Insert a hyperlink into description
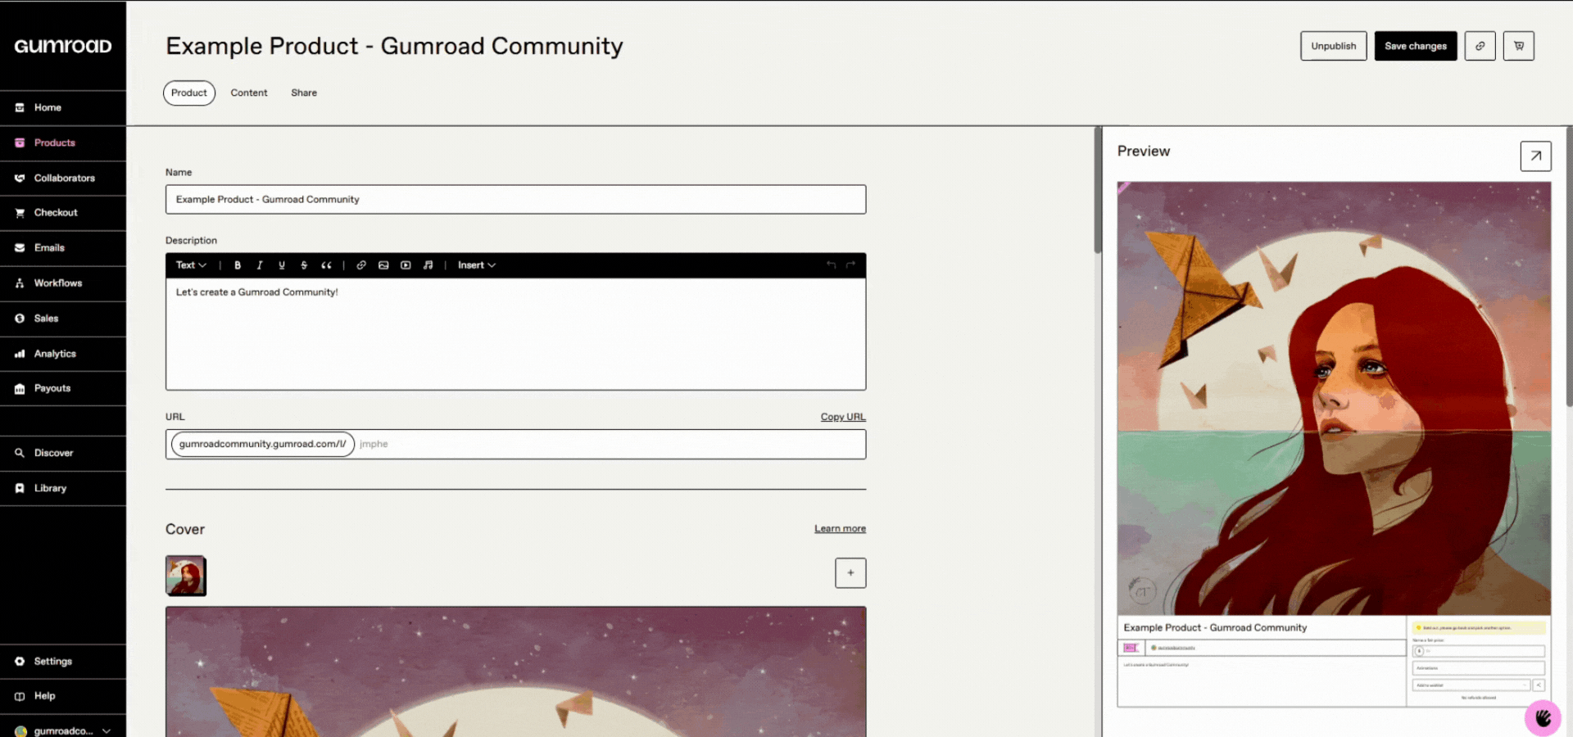This screenshot has height=737, width=1573. point(361,265)
